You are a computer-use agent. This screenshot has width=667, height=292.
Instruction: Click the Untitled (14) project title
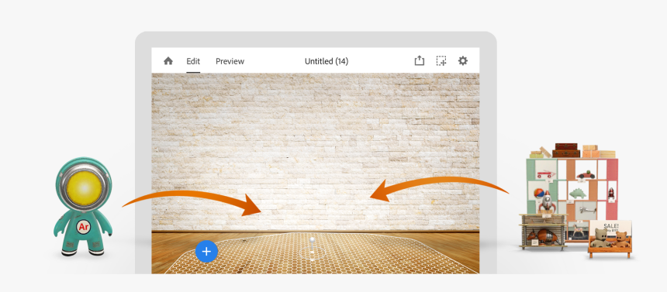[327, 61]
